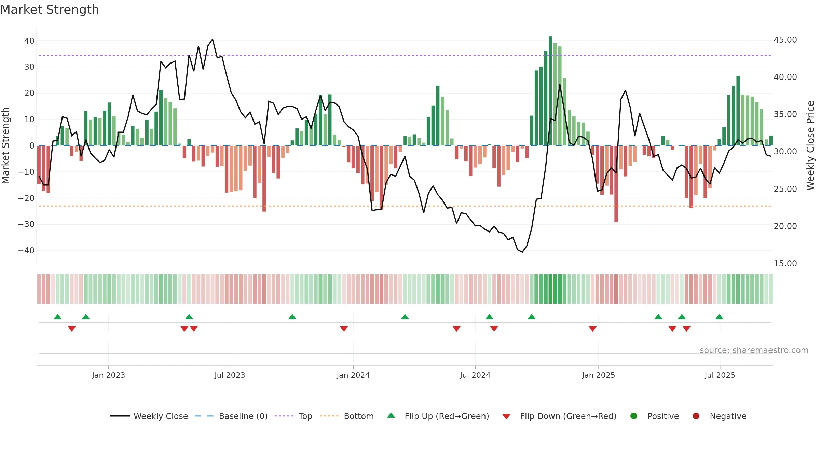Image resolution: width=820 pixels, height=461 pixels.
Task: Click the red flip-down marker before Jan 2024
Action: click(x=344, y=329)
